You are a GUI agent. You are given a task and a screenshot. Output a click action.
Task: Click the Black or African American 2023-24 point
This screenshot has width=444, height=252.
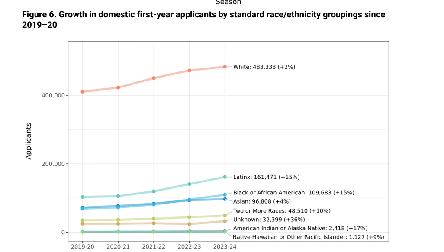[225, 195]
